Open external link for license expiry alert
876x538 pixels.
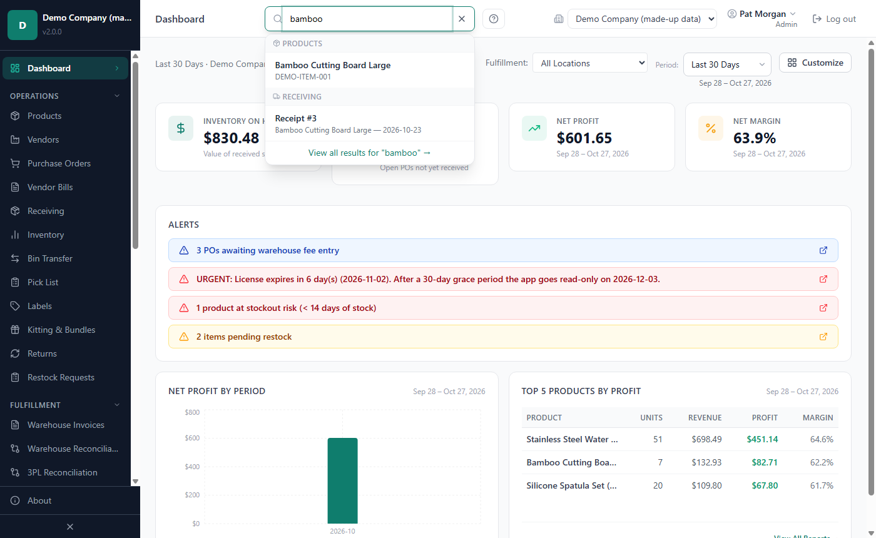(x=823, y=279)
